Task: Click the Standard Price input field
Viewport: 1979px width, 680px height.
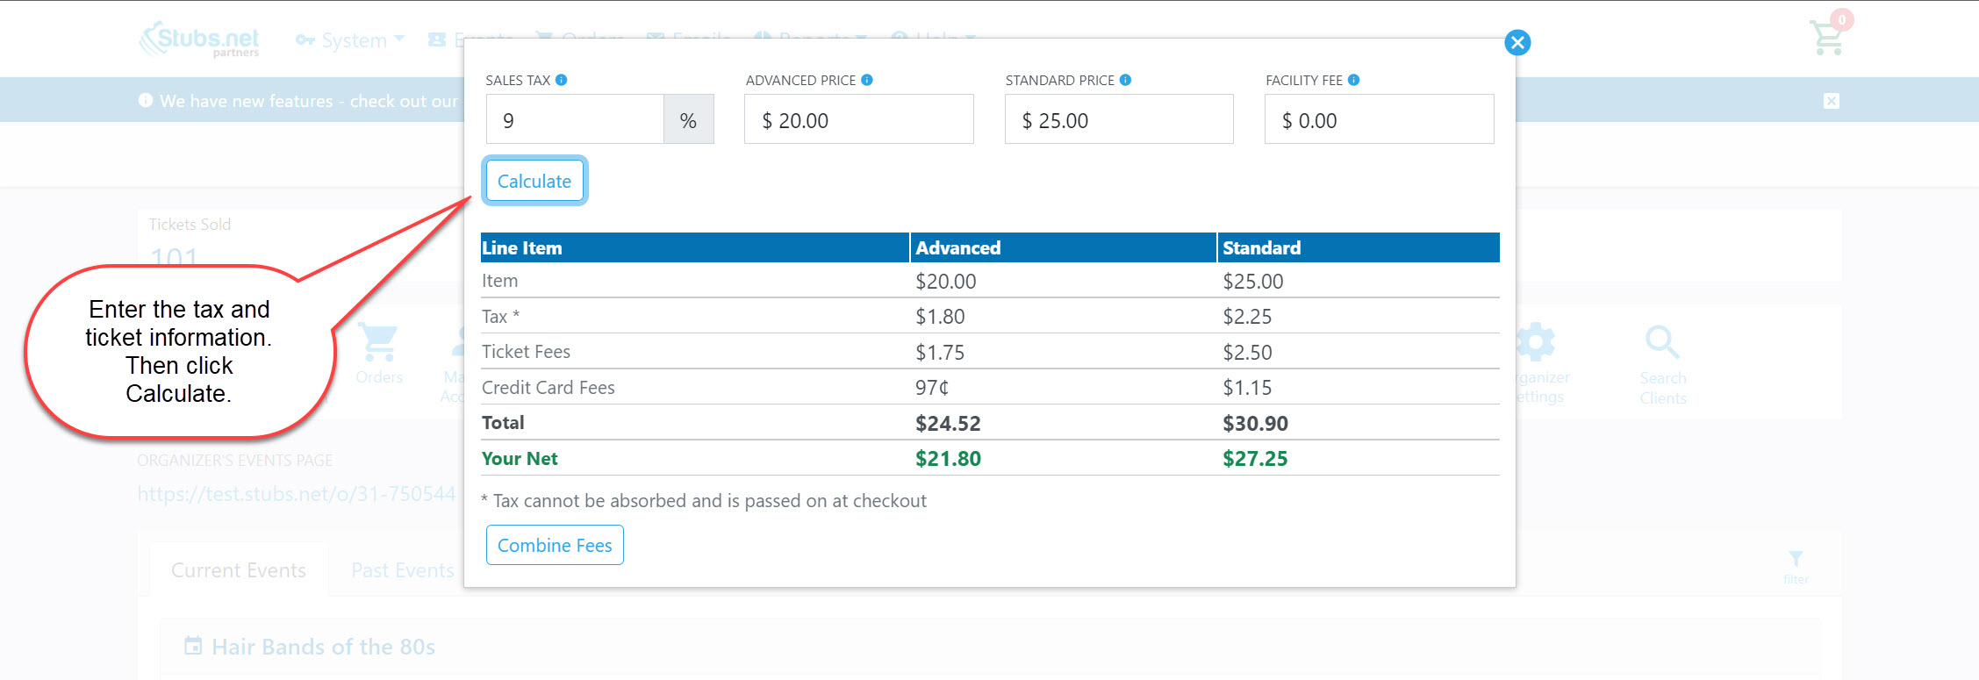Action: coord(1119,119)
